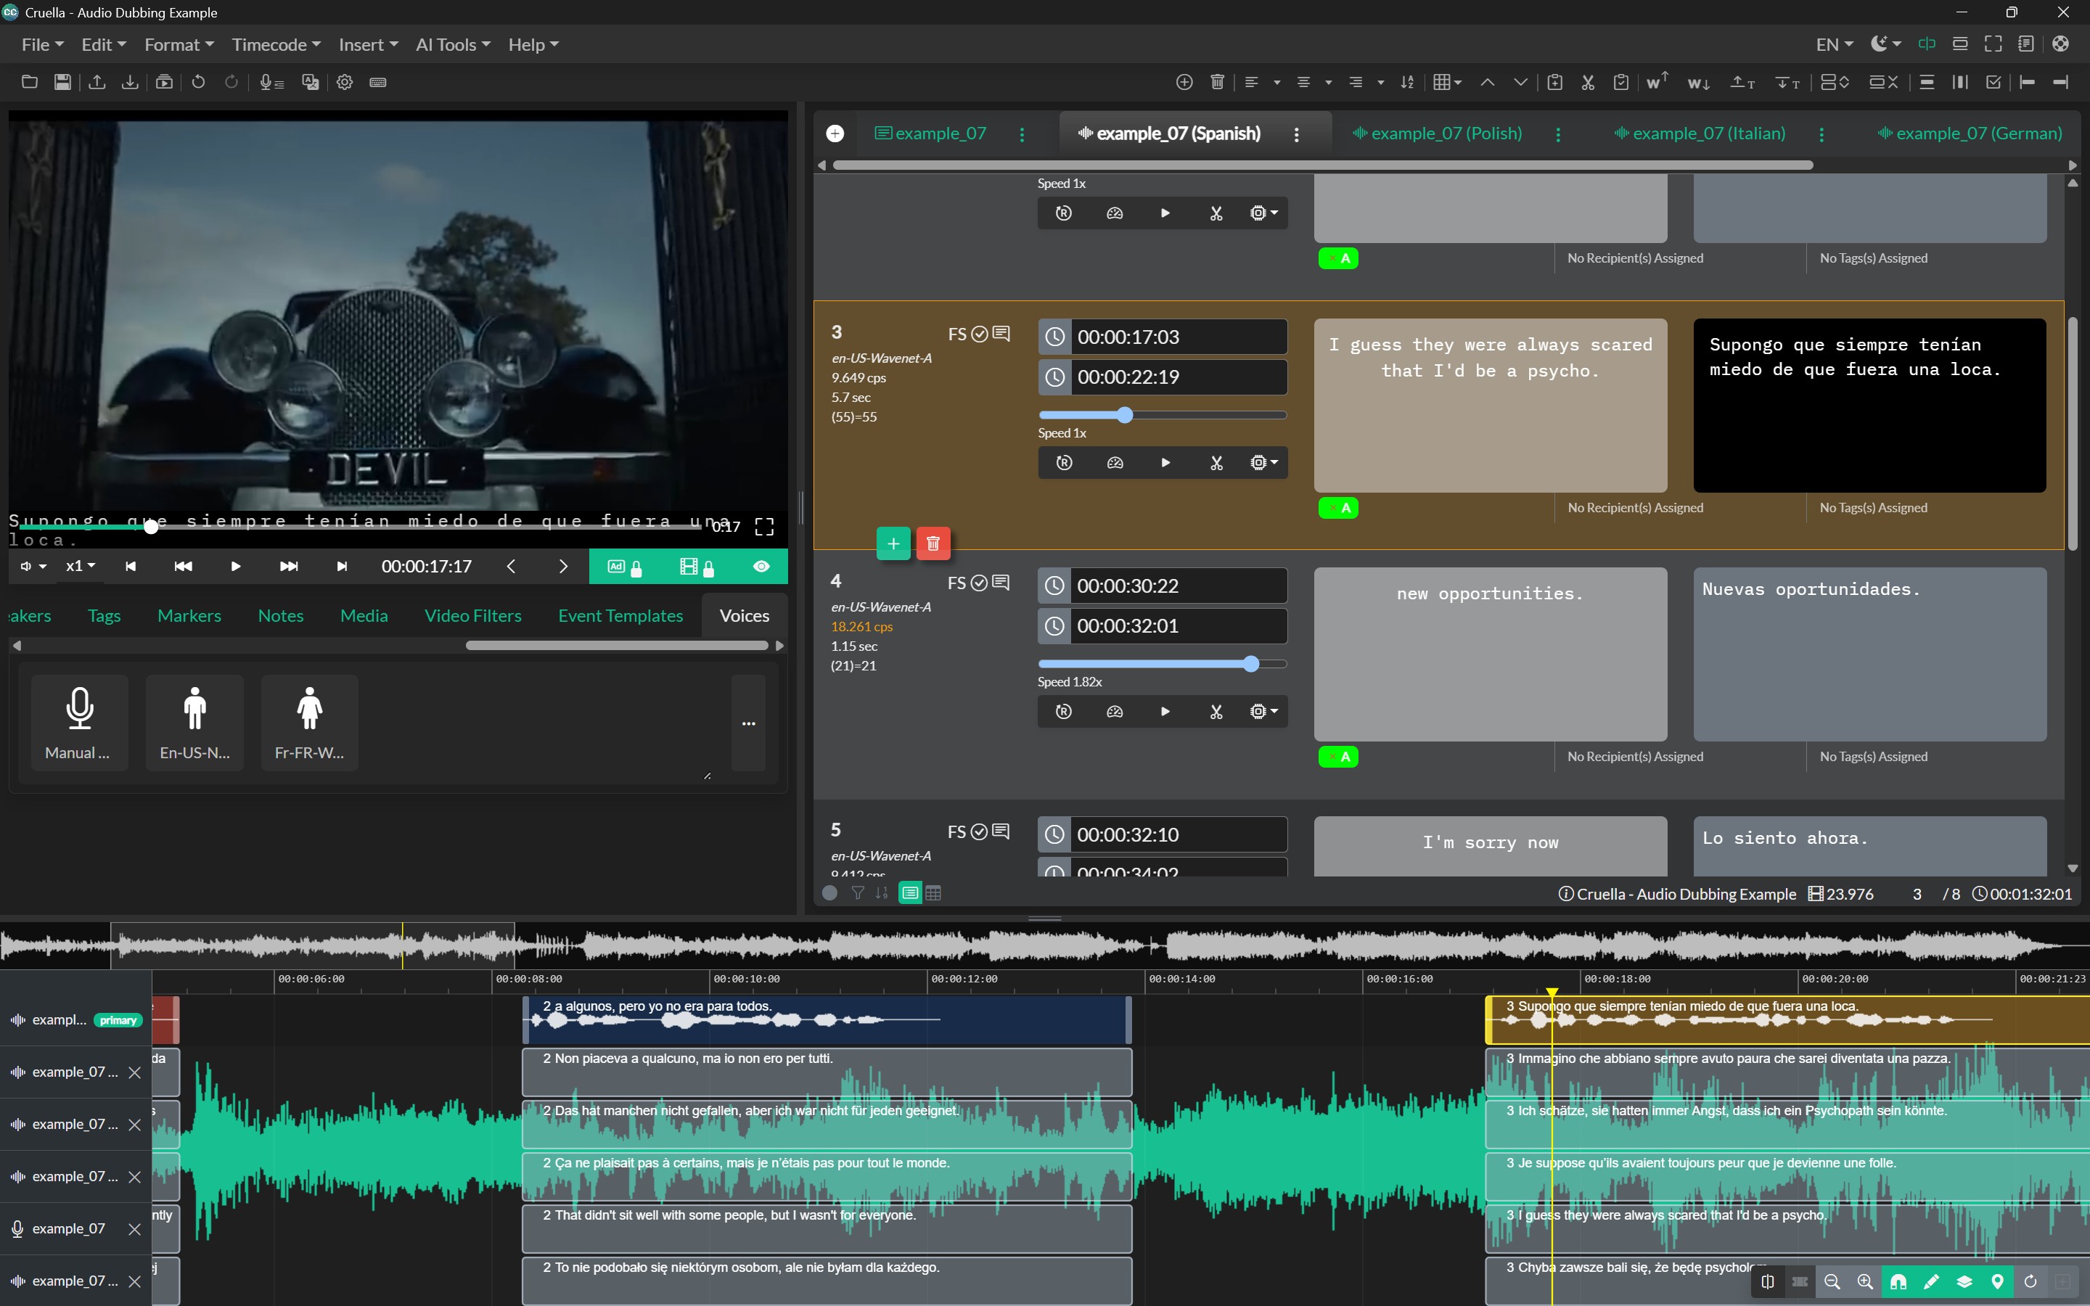Image resolution: width=2090 pixels, height=1306 pixels.
Task: Render audio for event 4
Action: [x=1064, y=712]
